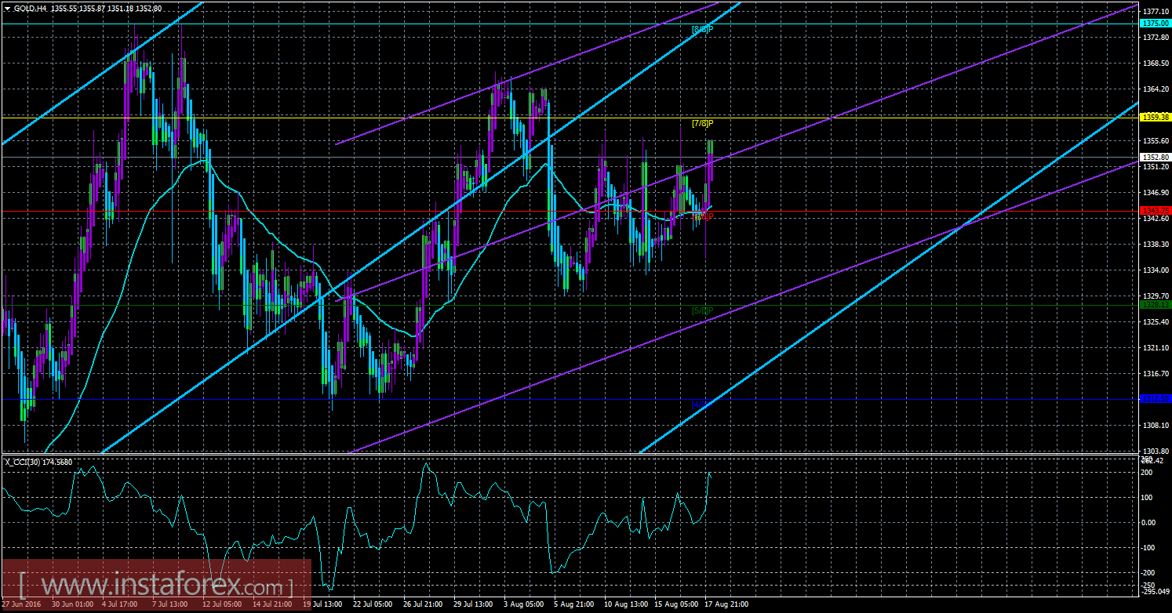The width and height of the screenshot is (1172, 613).
Task: Click the 1346.90 price scale value
Action: tap(1156, 193)
